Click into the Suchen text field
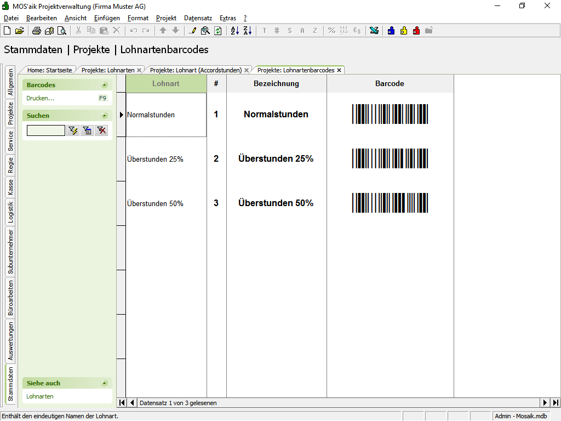This screenshot has height=421, width=561. tap(46, 130)
